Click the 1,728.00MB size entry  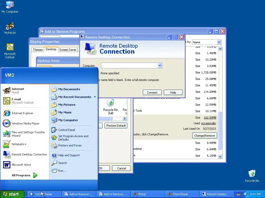click(209, 72)
